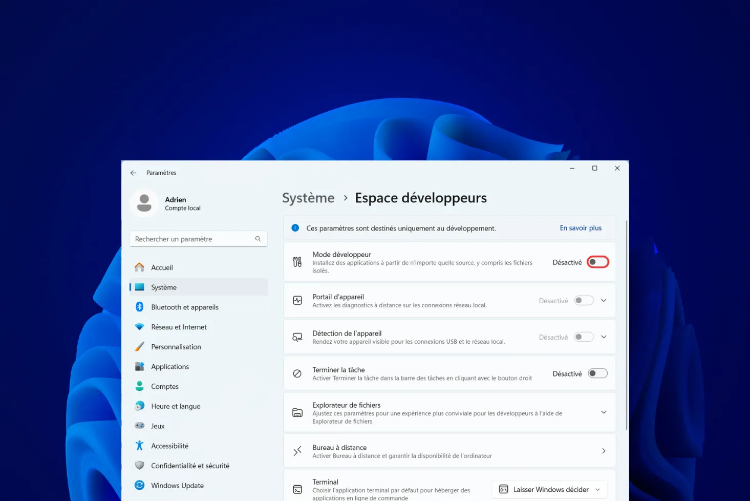The image size is (750, 501).
Task: Open Accueil in the sidebar
Action: 199,267
